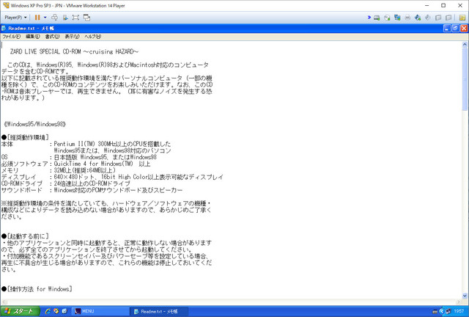Open the スタート start menu
Viewport: 469px width, 317px height.
coord(20,311)
